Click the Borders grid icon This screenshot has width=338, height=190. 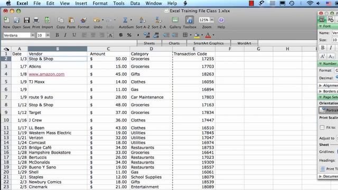(185, 35)
